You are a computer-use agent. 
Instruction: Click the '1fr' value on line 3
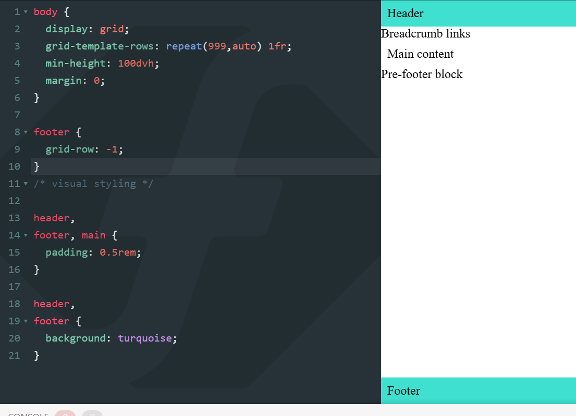[x=277, y=46]
